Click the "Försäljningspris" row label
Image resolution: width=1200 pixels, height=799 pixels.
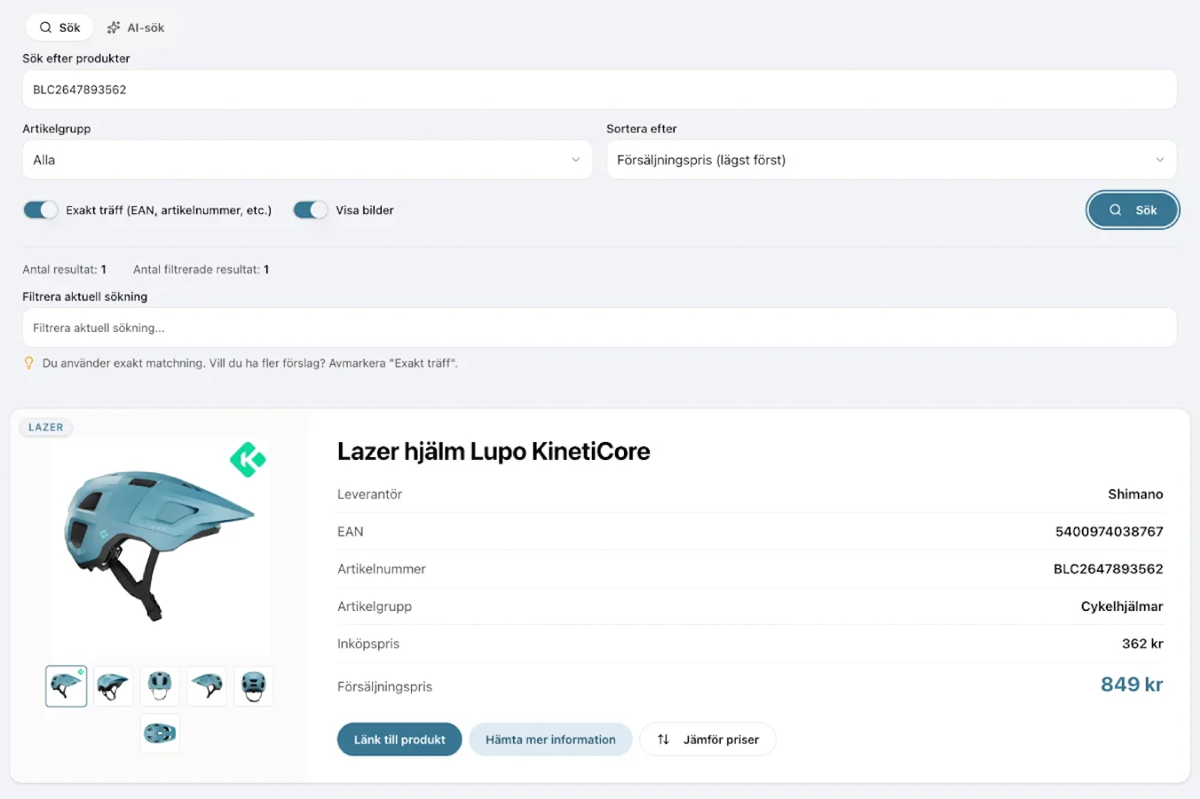tap(384, 686)
